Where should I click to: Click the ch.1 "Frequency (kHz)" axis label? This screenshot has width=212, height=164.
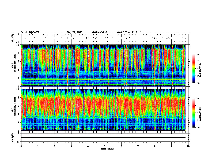pyautogui.click(x=14, y=62)
